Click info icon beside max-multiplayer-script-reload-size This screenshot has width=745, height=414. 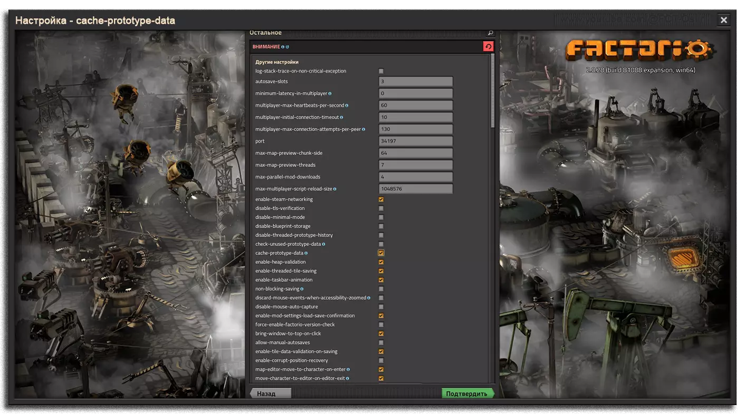click(335, 189)
